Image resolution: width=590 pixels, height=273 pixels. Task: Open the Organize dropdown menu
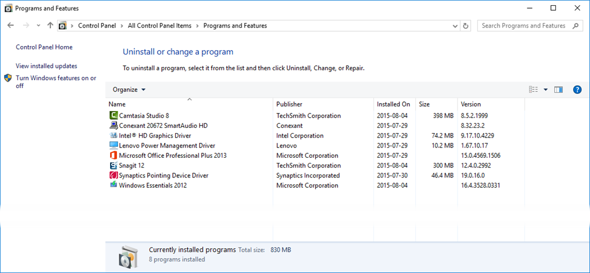pos(129,90)
